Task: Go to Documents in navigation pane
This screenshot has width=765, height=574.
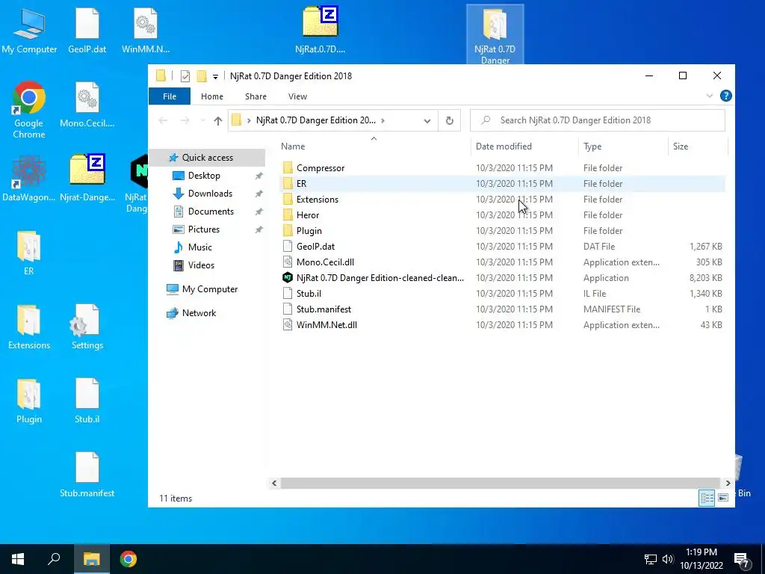Action: click(x=211, y=212)
